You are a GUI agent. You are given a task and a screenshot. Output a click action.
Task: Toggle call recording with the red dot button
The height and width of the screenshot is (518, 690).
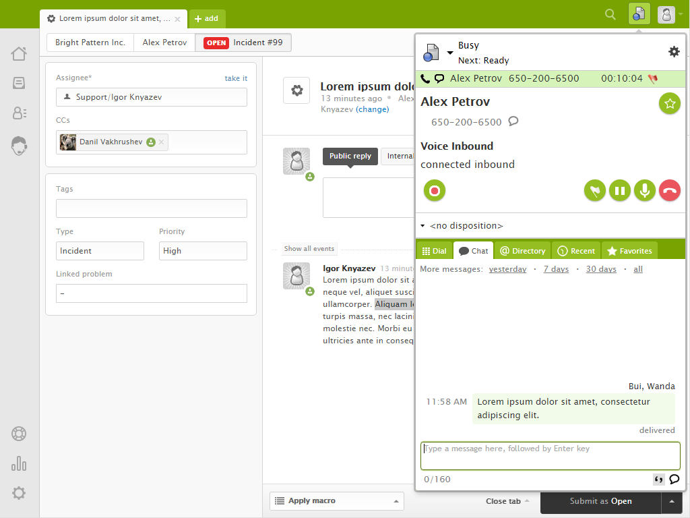435,191
